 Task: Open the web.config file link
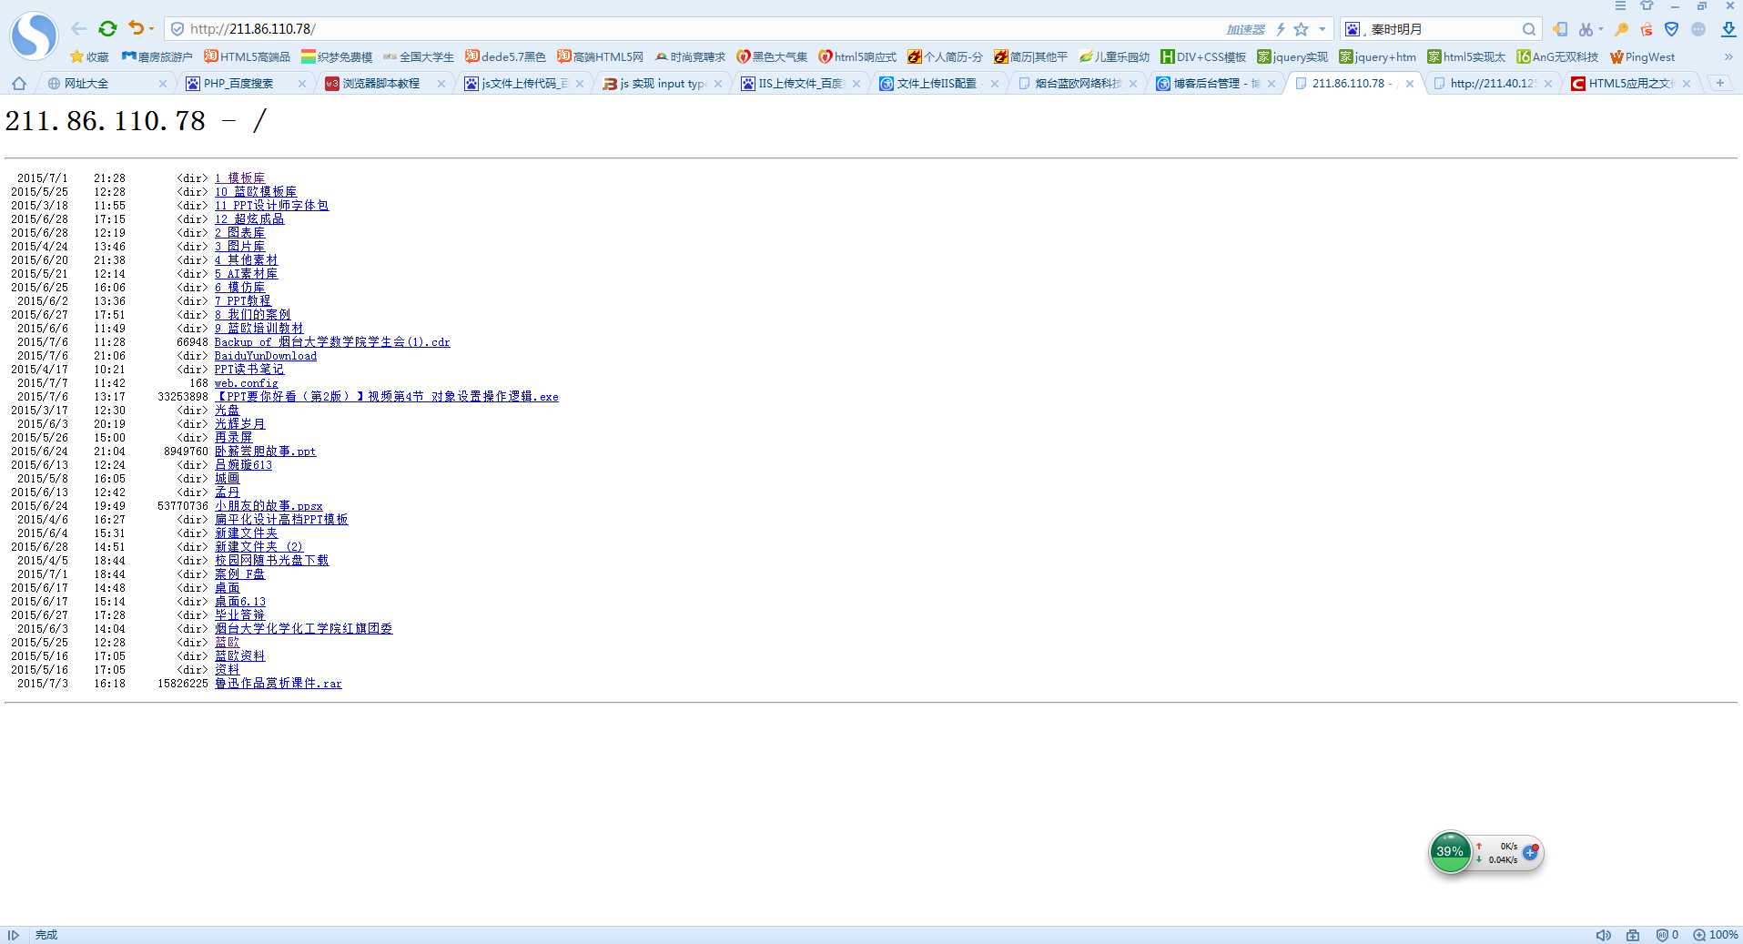[246, 383]
